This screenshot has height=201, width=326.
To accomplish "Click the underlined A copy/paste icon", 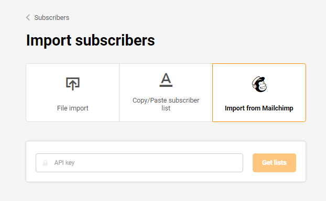I will pos(166,80).
